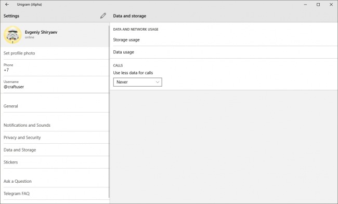338x204 pixels.
Task: Open Data and Storage settings
Action: tap(55, 150)
